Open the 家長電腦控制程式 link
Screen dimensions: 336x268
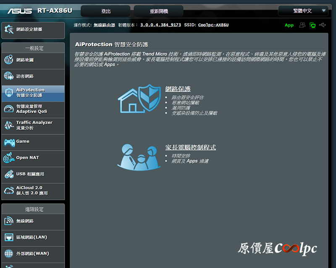click(191, 147)
